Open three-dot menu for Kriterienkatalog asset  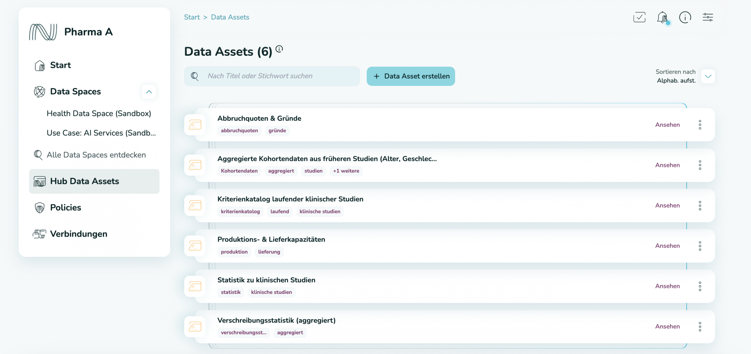[700, 206]
